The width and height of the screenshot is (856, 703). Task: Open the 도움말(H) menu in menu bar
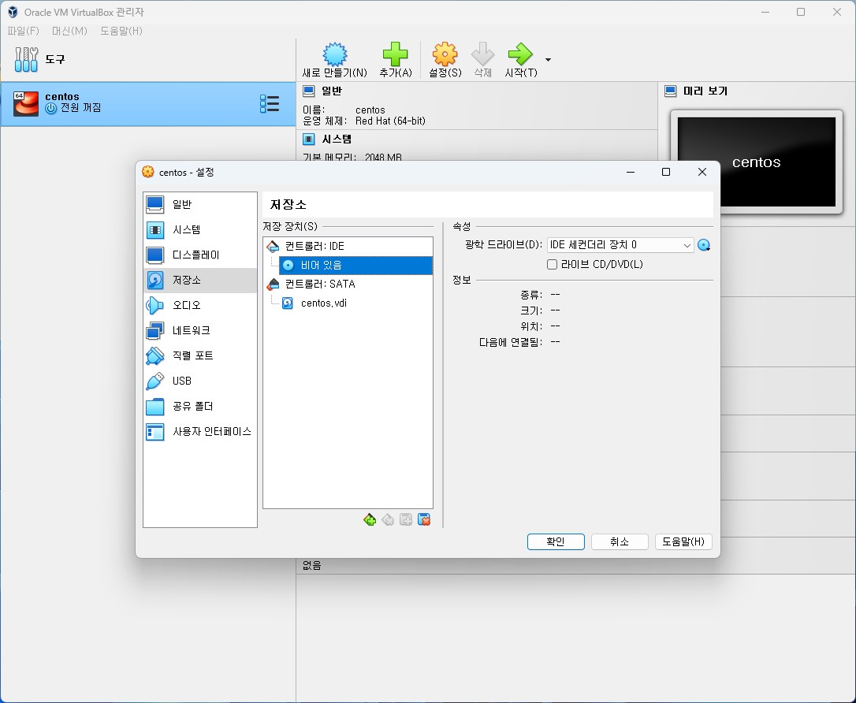pos(121,31)
